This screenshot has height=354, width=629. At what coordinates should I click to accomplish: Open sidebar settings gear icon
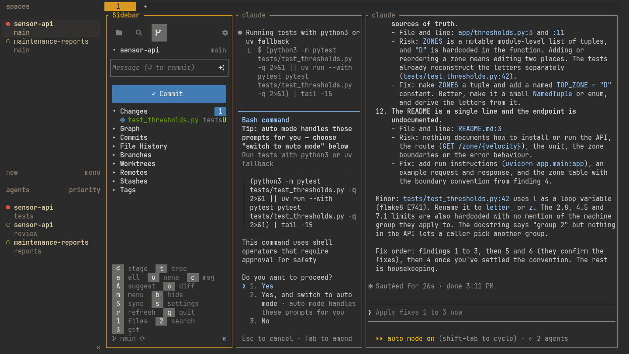(x=225, y=33)
